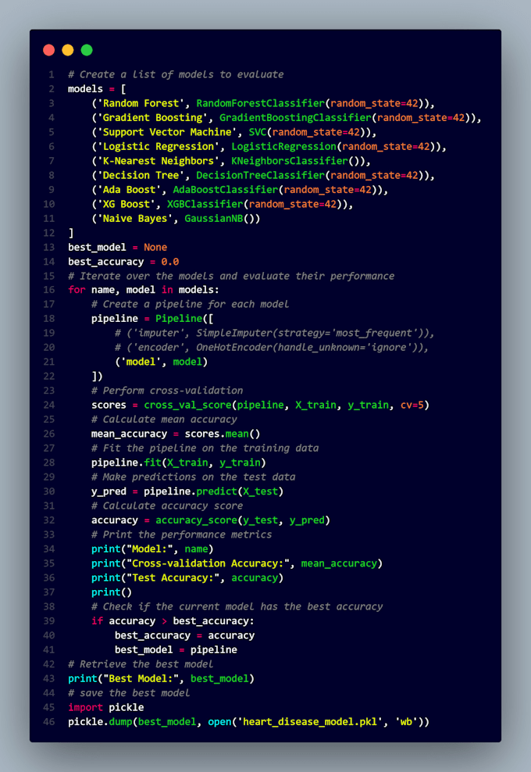Click the commented 'SimpleImputer' line
Viewport: 531px width, 772px height.
[275, 334]
